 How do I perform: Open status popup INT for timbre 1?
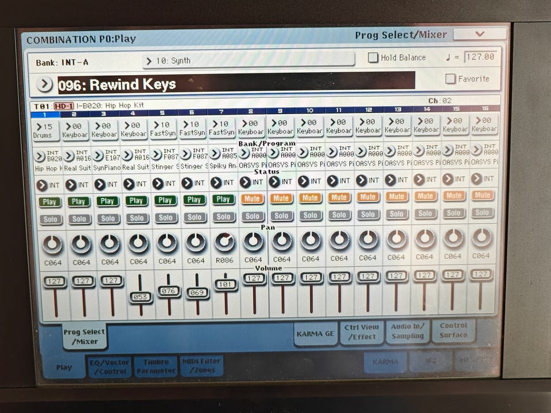(x=41, y=185)
